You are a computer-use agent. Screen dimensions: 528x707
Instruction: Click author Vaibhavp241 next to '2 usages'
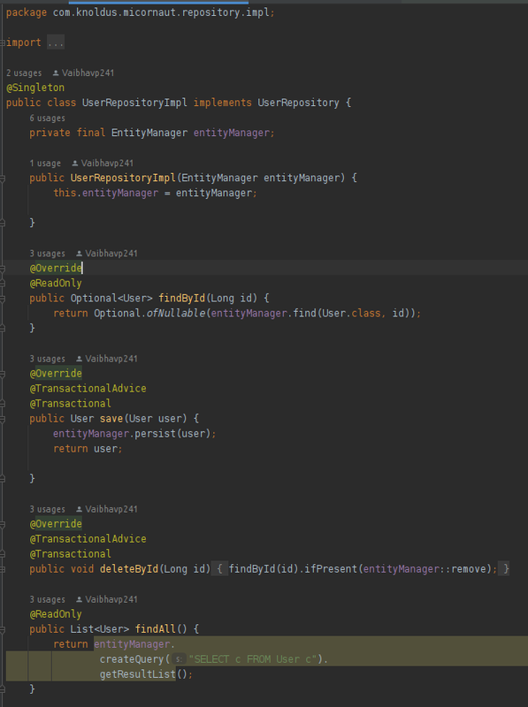83,73
